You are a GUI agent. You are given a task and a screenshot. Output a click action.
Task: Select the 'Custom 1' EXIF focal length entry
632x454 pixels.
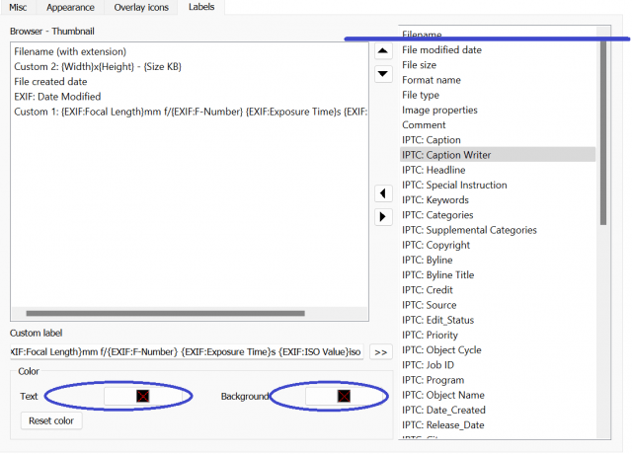(x=189, y=112)
